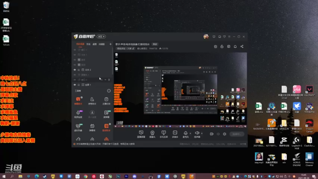Select the 文本 2 source row
The image size is (318, 179).
pyautogui.click(x=92, y=70)
